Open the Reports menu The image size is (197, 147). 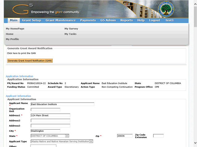click(x=127, y=20)
